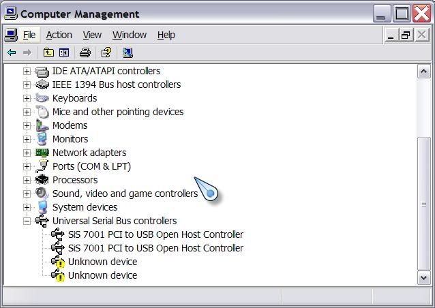
Task: Click the Modems device icon
Action: click(x=42, y=125)
